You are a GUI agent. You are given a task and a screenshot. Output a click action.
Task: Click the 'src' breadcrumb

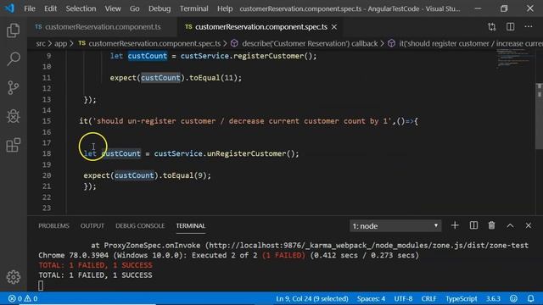coord(41,43)
